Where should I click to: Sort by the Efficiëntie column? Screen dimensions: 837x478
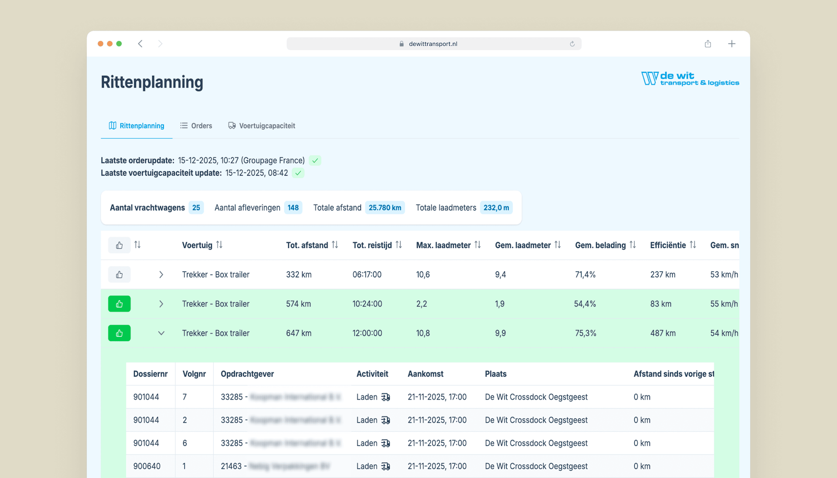pos(693,245)
